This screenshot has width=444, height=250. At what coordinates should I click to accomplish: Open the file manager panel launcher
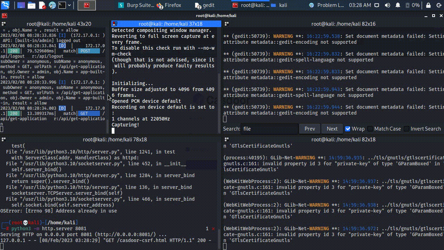(32, 5)
